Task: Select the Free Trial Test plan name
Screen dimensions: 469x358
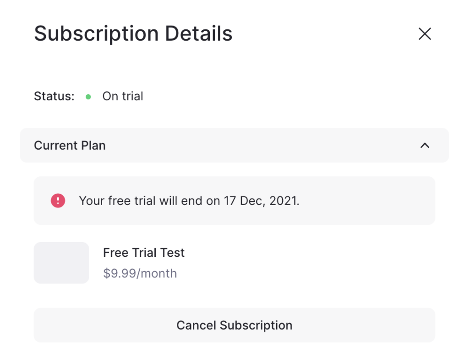Action: pyautogui.click(x=143, y=253)
